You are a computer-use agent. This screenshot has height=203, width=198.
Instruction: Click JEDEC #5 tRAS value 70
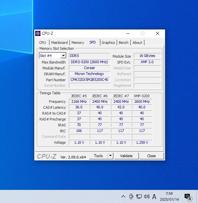click(x=79, y=125)
